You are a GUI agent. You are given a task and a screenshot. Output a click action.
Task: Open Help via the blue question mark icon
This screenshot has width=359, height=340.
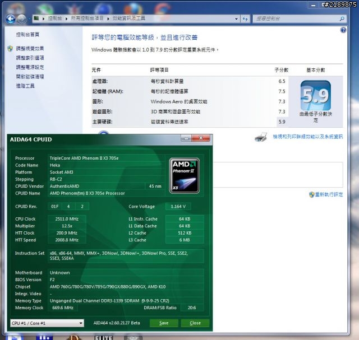(x=343, y=30)
